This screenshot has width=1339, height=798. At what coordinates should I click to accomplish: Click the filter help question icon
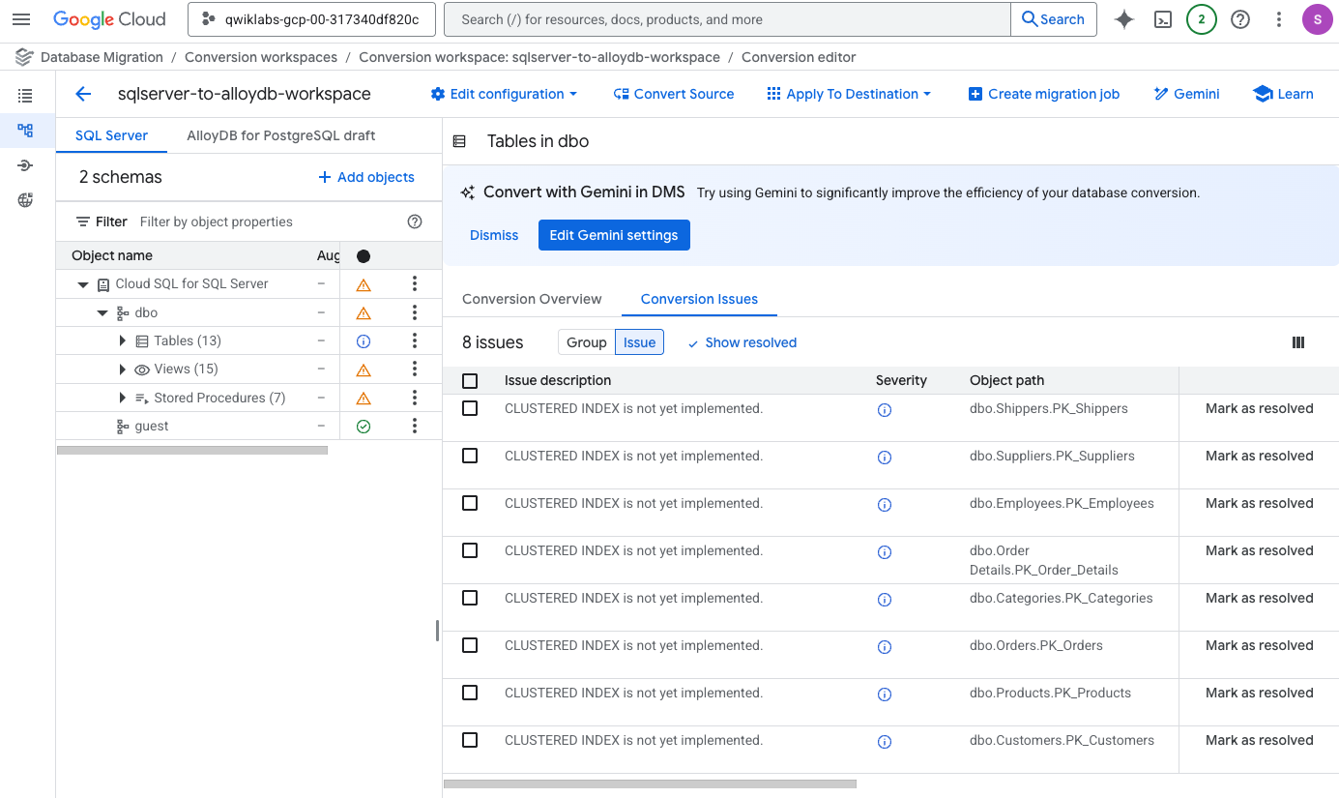click(x=415, y=222)
